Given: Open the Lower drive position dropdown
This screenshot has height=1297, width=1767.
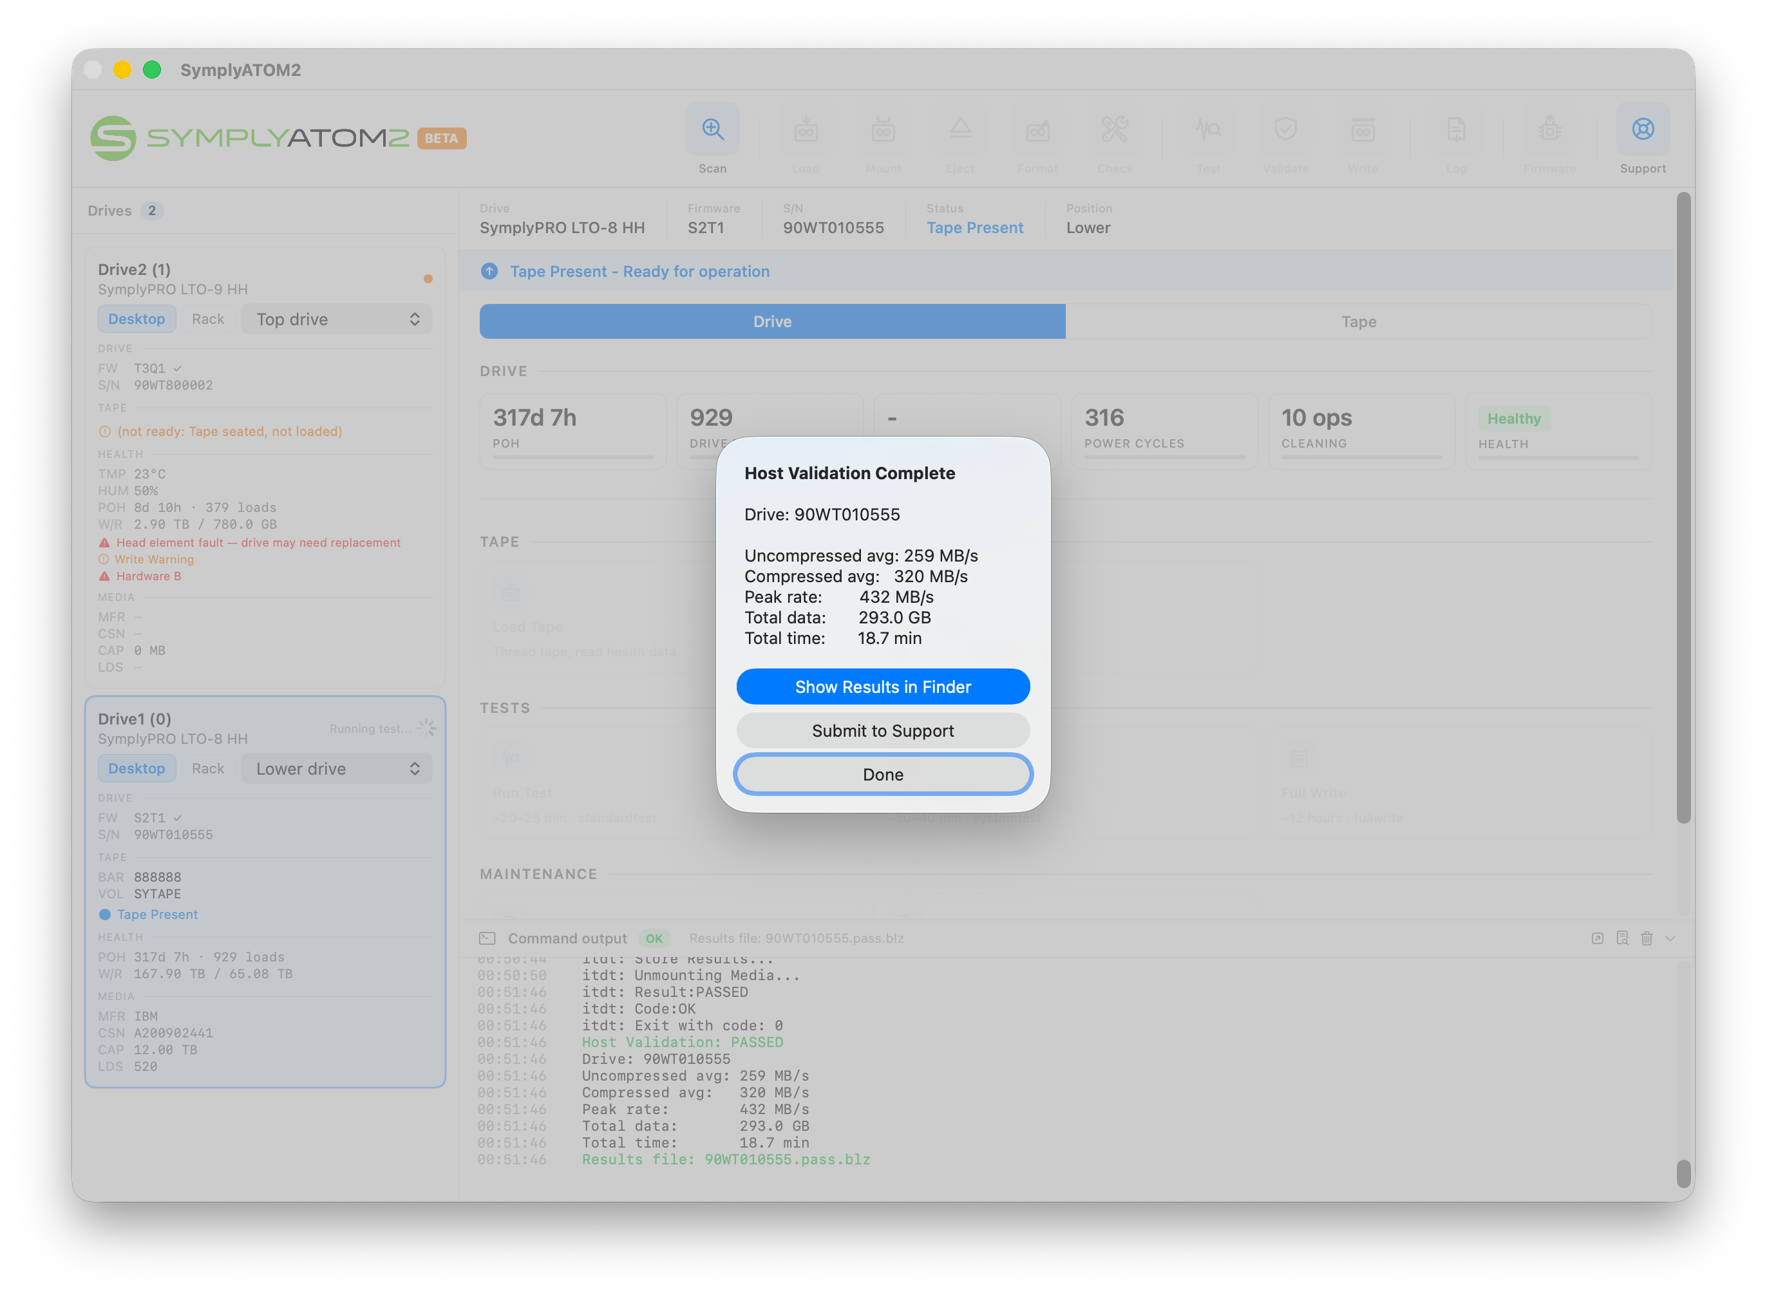Looking at the screenshot, I should (337, 769).
